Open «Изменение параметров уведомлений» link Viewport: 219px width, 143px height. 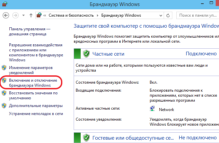(x=31, y=70)
